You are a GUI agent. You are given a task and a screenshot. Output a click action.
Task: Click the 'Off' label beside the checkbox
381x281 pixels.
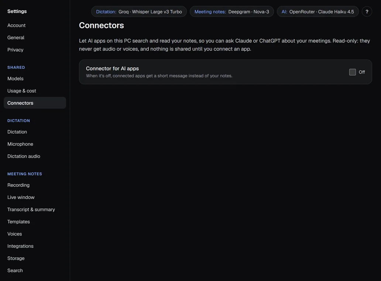point(361,72)
